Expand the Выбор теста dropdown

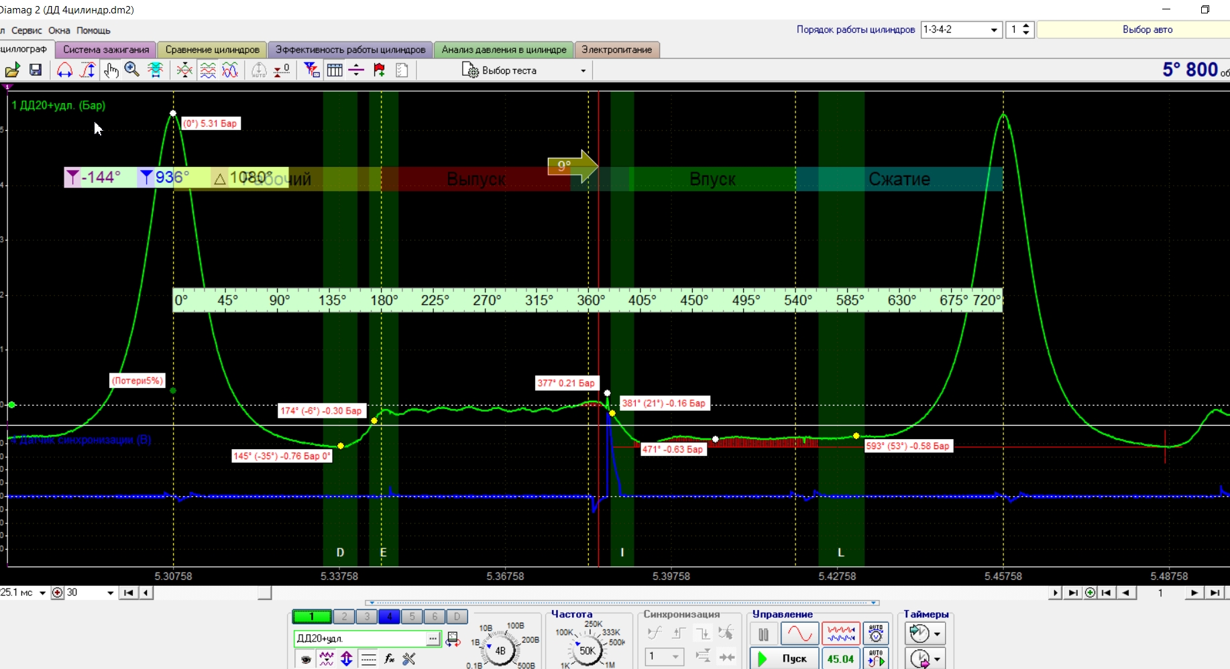pos(583,70)
